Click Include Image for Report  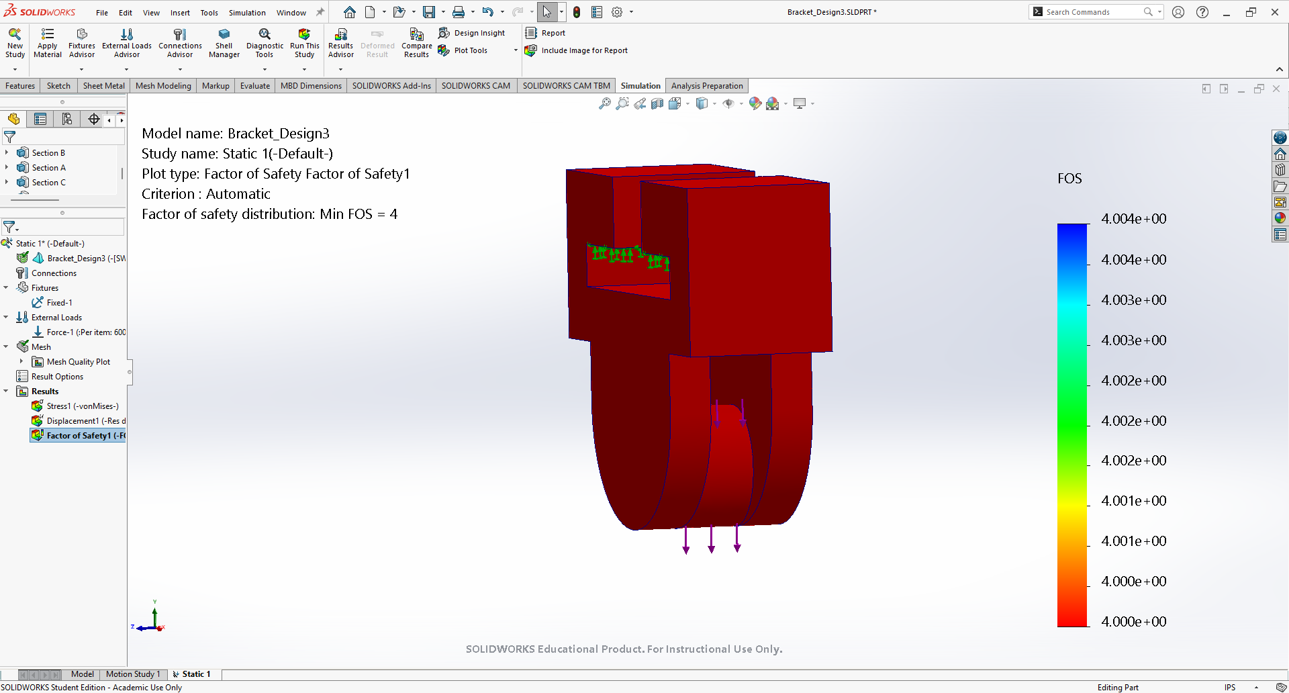pyautogui.click(x=576, y=50)
